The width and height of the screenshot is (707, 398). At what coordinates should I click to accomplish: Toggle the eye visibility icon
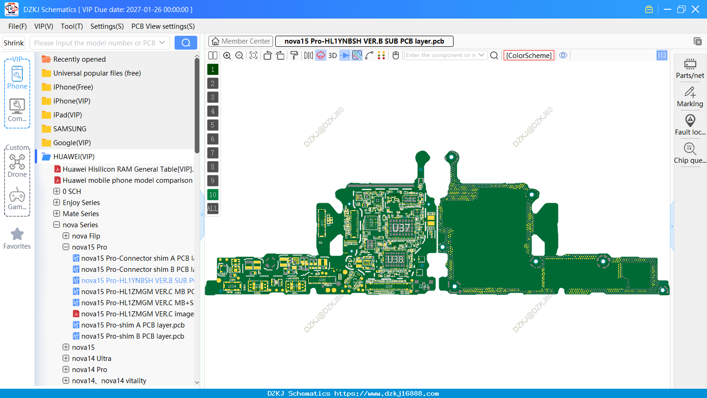point(563,55)
